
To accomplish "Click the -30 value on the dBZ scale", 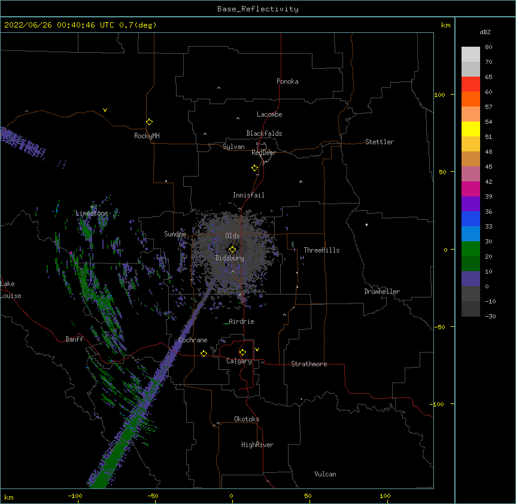I will point(490,317).
